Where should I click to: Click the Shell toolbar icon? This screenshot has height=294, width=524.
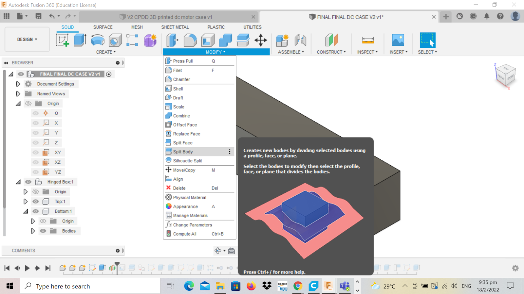click(x=208, y=40)
